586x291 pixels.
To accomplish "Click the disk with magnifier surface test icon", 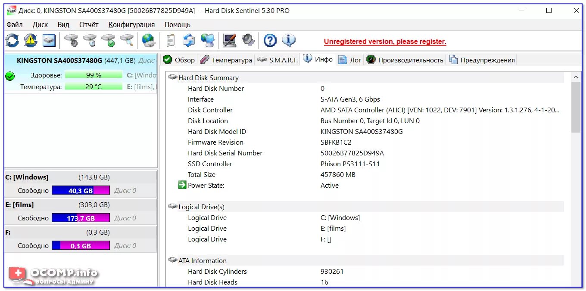I will coord(127,41).
